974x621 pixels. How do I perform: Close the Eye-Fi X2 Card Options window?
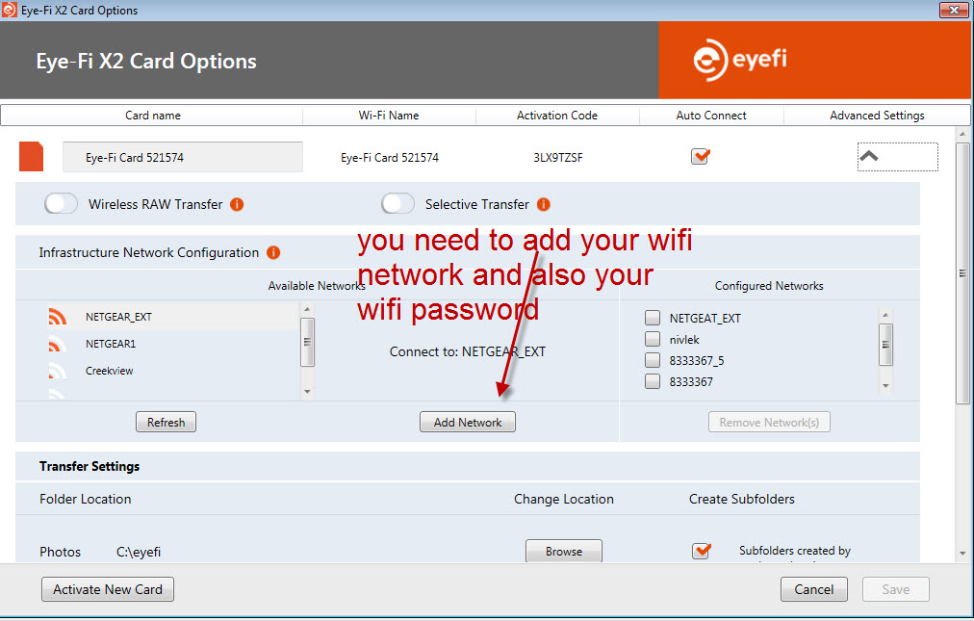954,10
